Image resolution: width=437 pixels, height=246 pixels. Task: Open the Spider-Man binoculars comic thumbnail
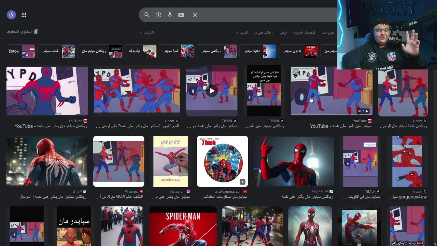(x=407, y=162)
